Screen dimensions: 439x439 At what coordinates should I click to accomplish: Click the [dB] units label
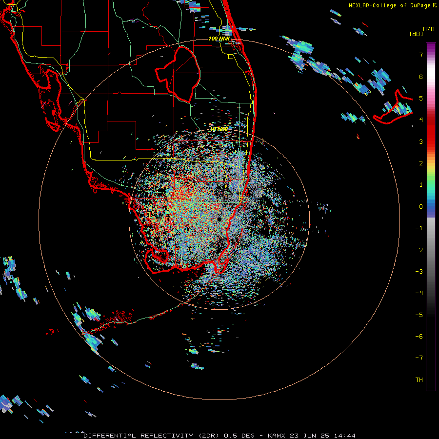point(416,34)
